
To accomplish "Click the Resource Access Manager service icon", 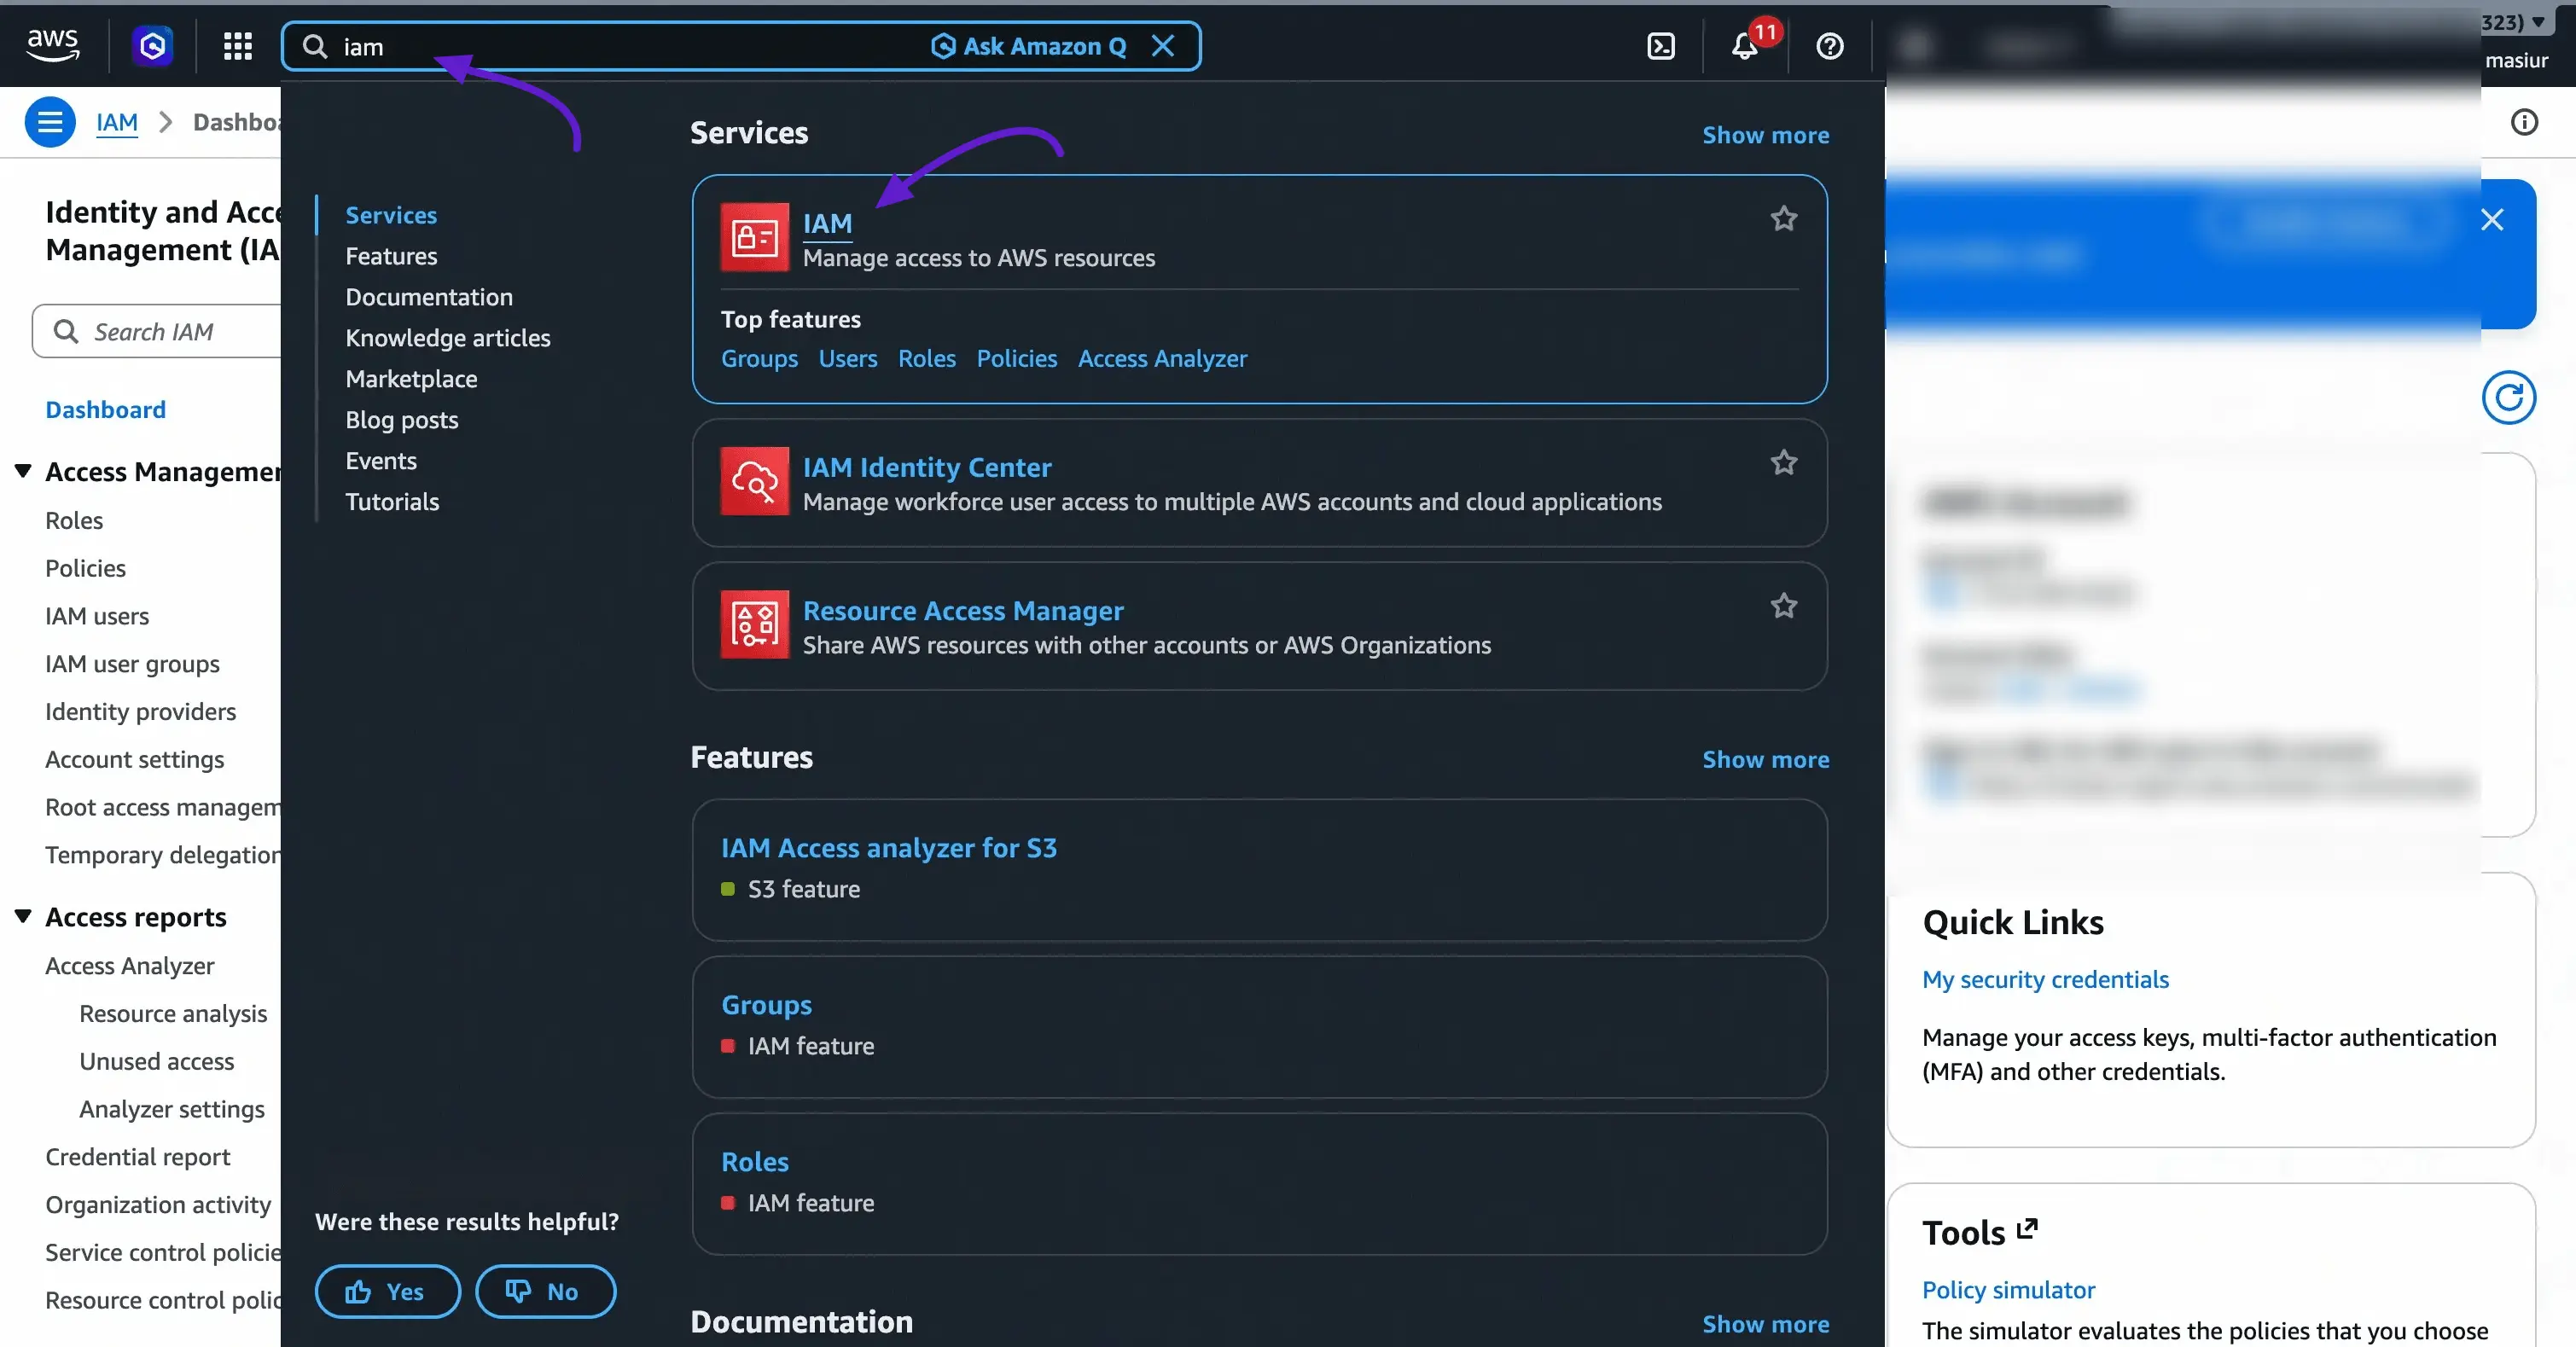I will click(x=754, y=624).
